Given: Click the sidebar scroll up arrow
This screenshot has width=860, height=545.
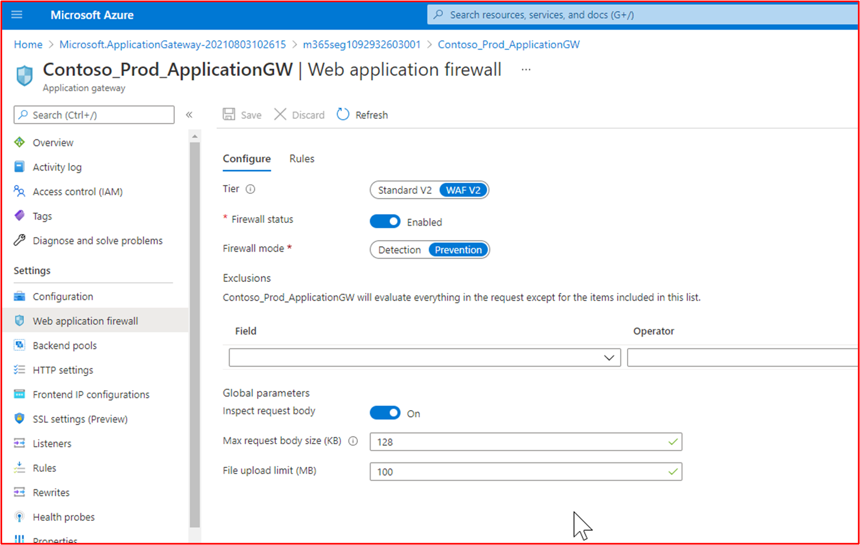Looking at the screenshot, I should point(194,136).
